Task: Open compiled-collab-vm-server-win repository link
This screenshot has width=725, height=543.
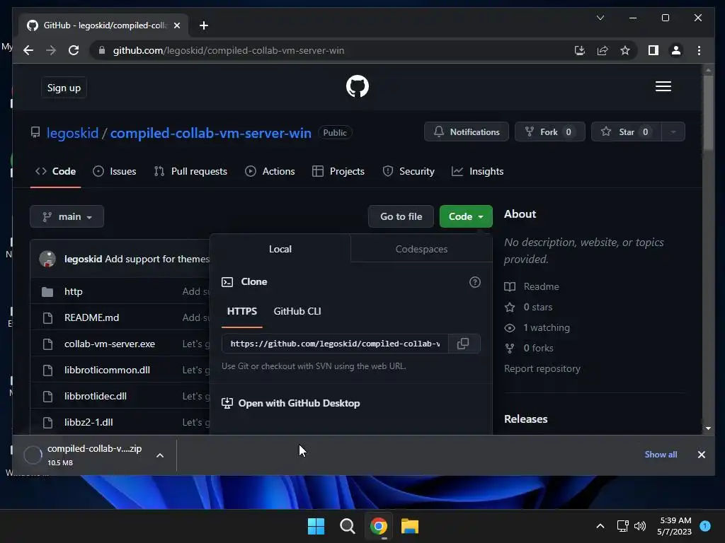Action: [211, 133]
